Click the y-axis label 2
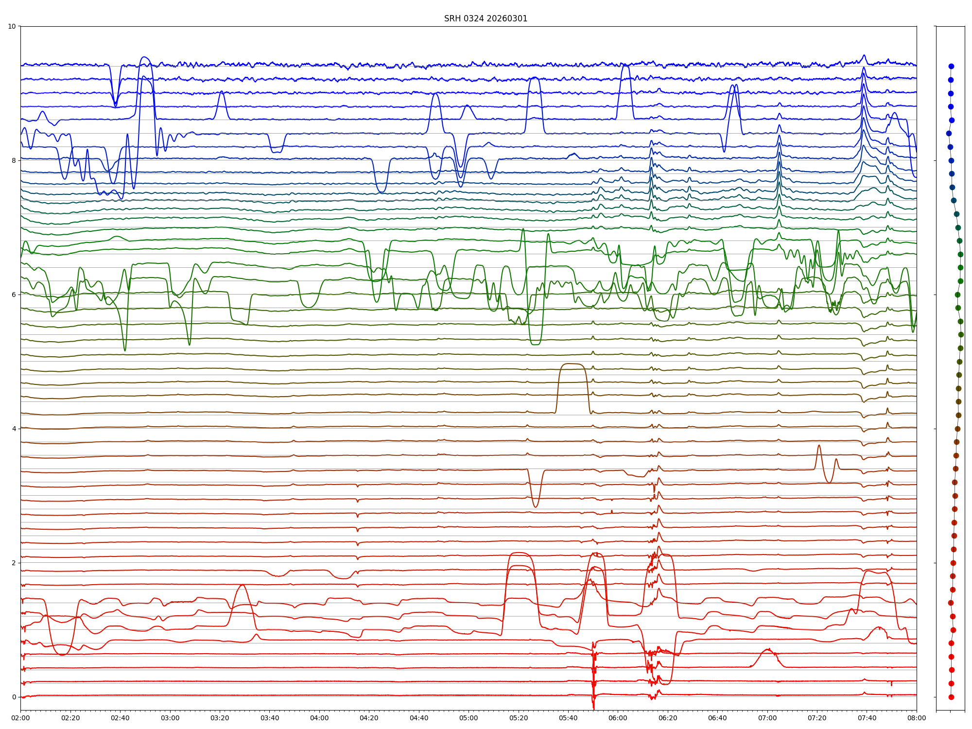This screenshot has width=972, height=729. (14, 563)
